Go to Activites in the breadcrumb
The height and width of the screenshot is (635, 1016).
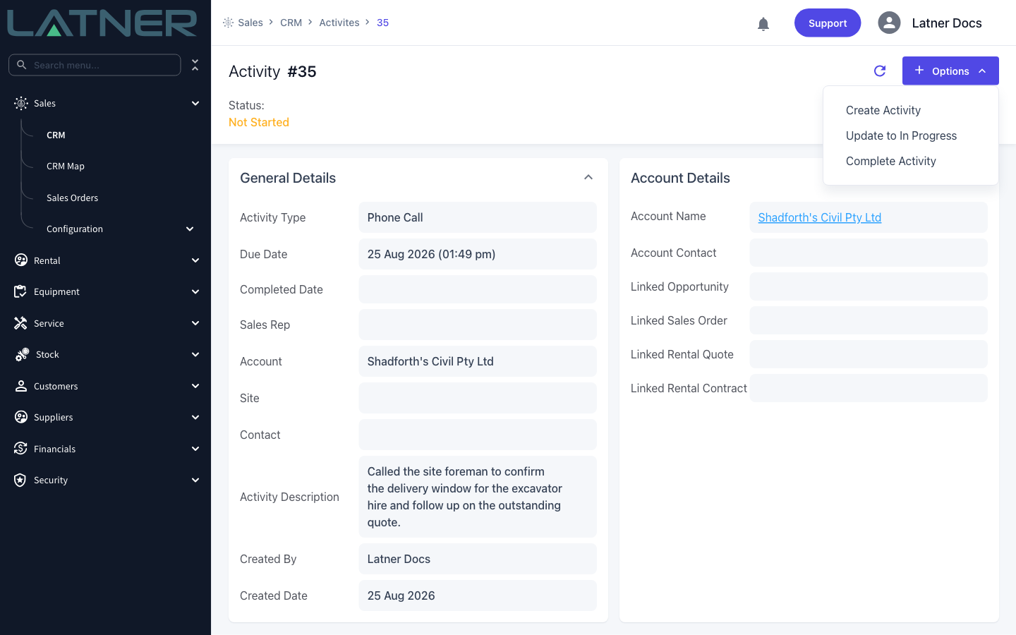point(339,23)
